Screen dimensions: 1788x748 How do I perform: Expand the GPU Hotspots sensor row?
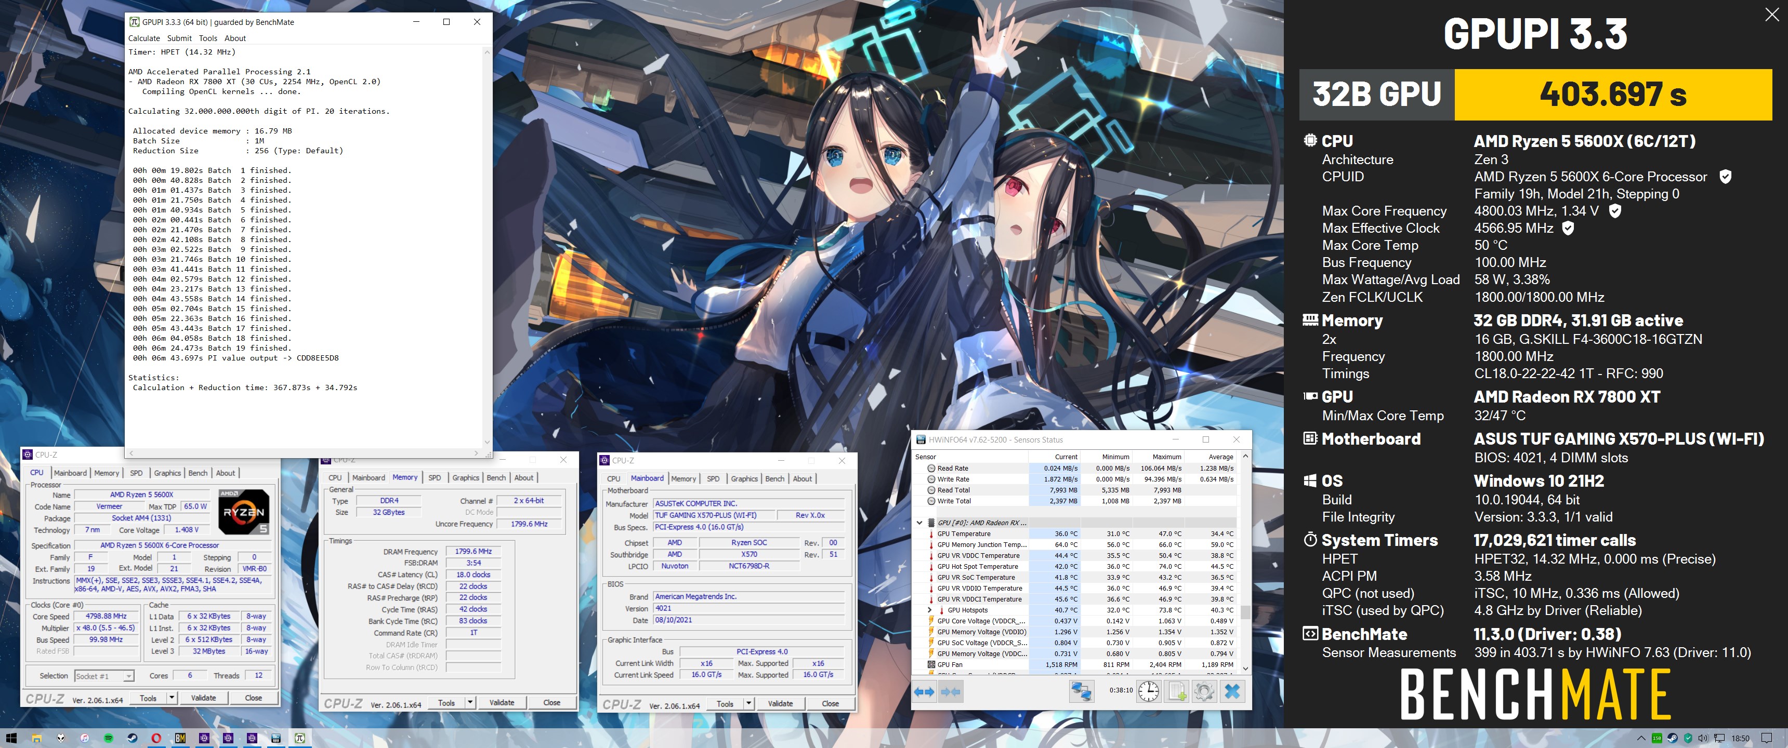click(x=929, y=610)
